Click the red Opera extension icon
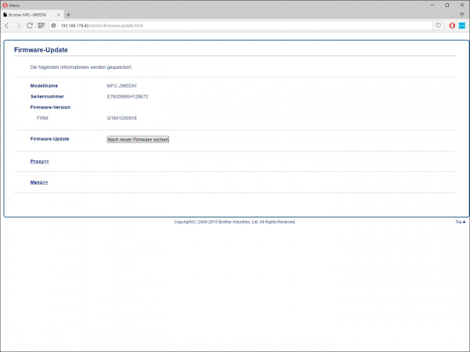470x352 pixels. [452, 25]
